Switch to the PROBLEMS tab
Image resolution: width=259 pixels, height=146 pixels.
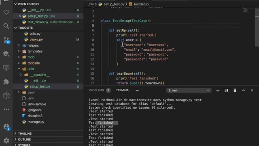(96, 90)
